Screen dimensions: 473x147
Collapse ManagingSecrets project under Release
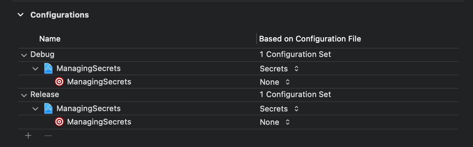click(35, 109)
